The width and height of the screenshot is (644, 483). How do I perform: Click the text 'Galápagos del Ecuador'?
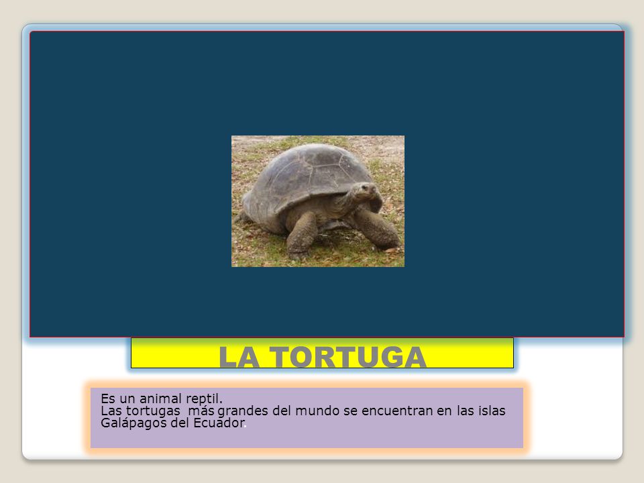click(x=173, y=423)
